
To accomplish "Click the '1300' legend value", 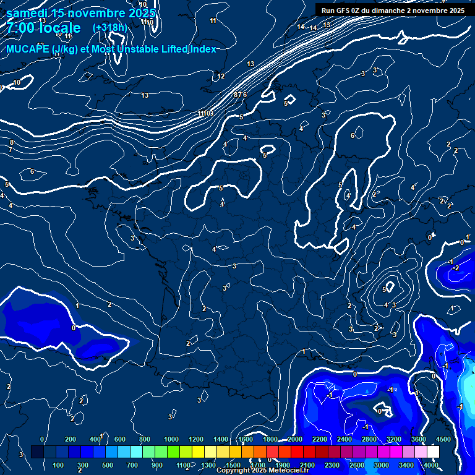I will [208, 465].
